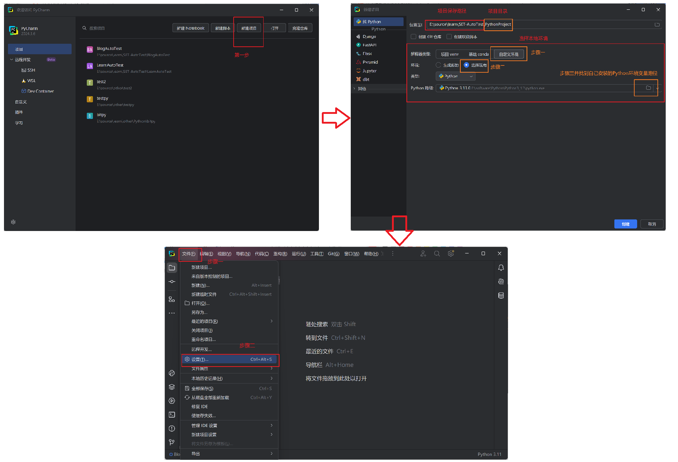Screen dimensions: 678x462
Task: Open the Git branch tool window icon
Action: click(172, 442)
